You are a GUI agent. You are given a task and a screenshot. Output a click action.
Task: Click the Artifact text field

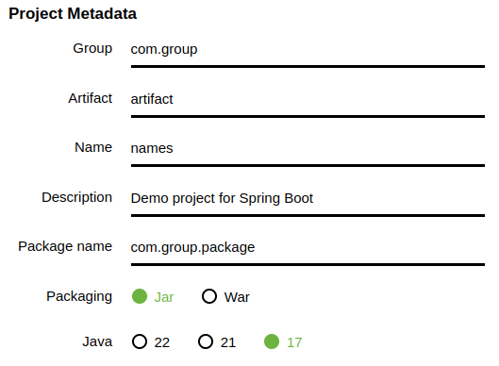point(308,100)
